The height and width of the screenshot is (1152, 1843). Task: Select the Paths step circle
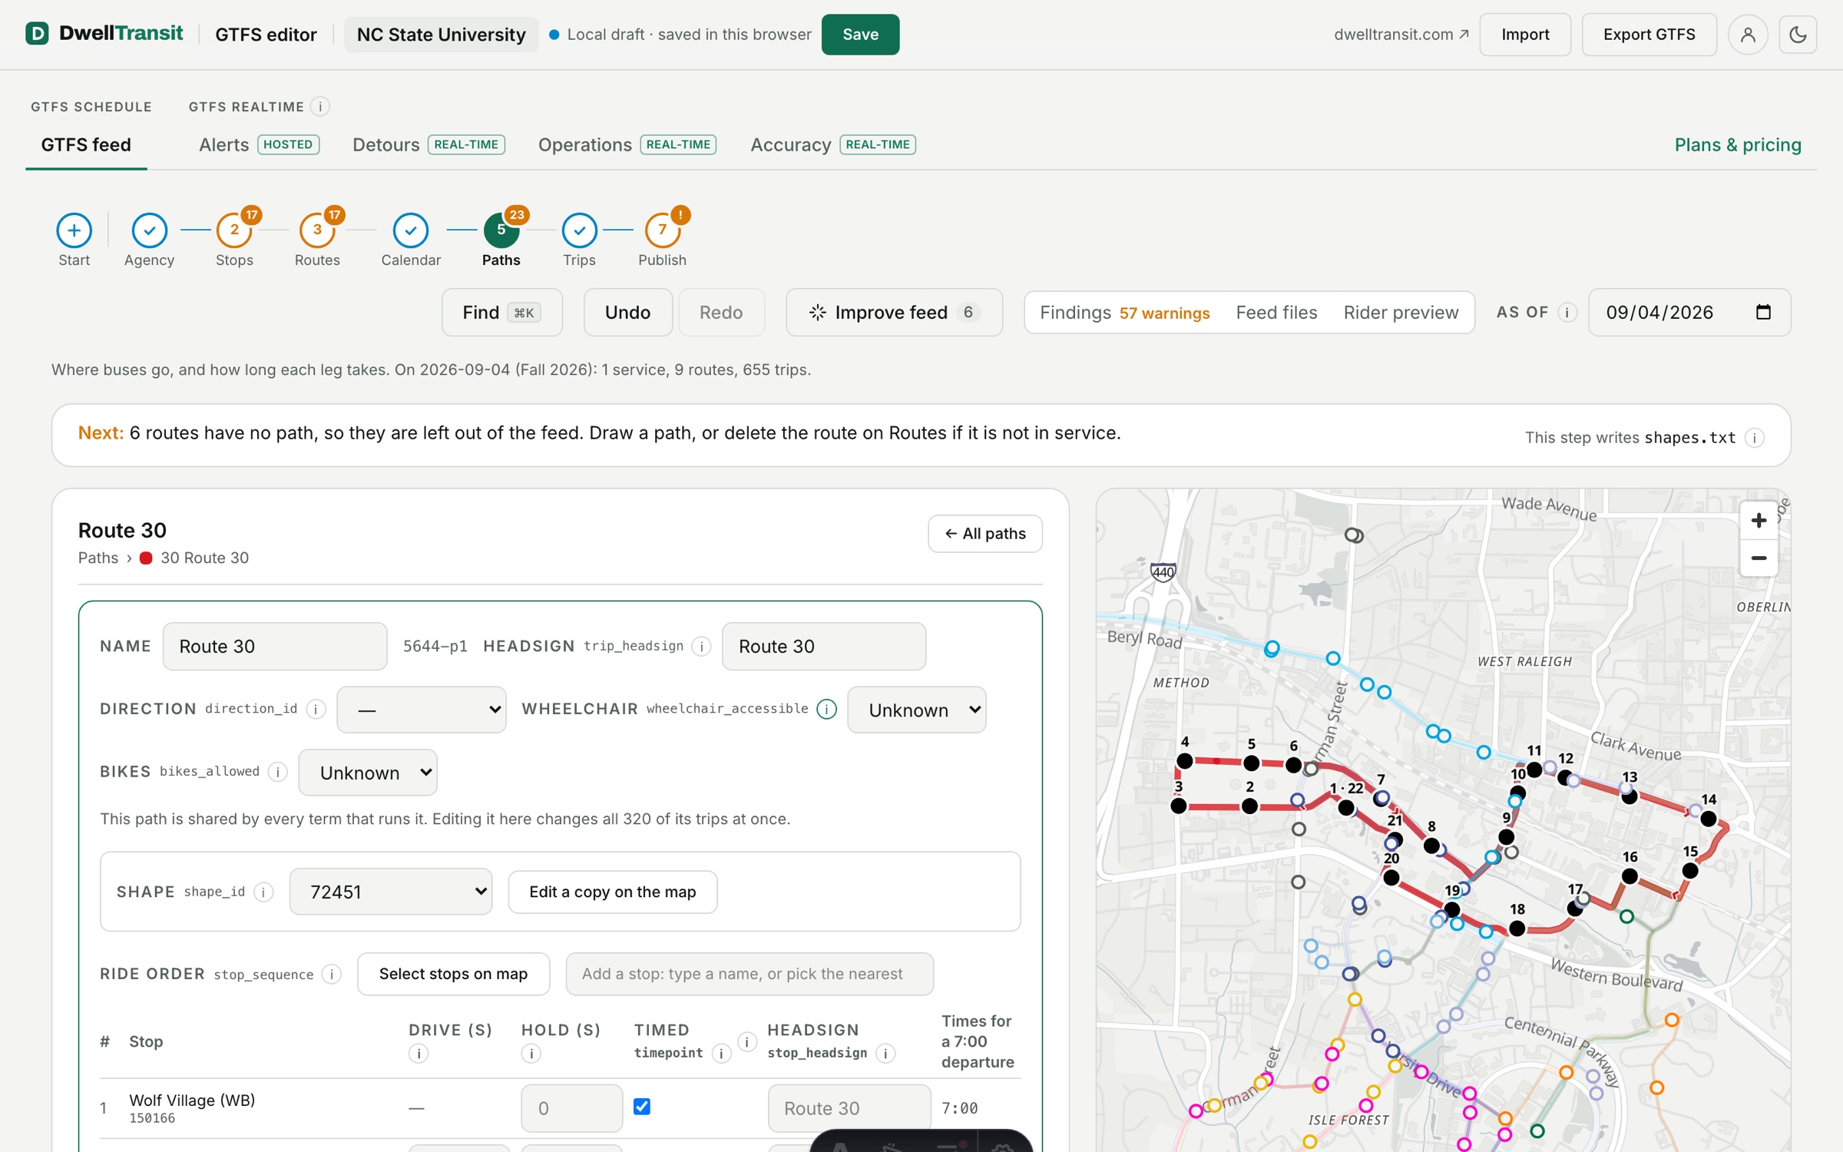[501, 230]
